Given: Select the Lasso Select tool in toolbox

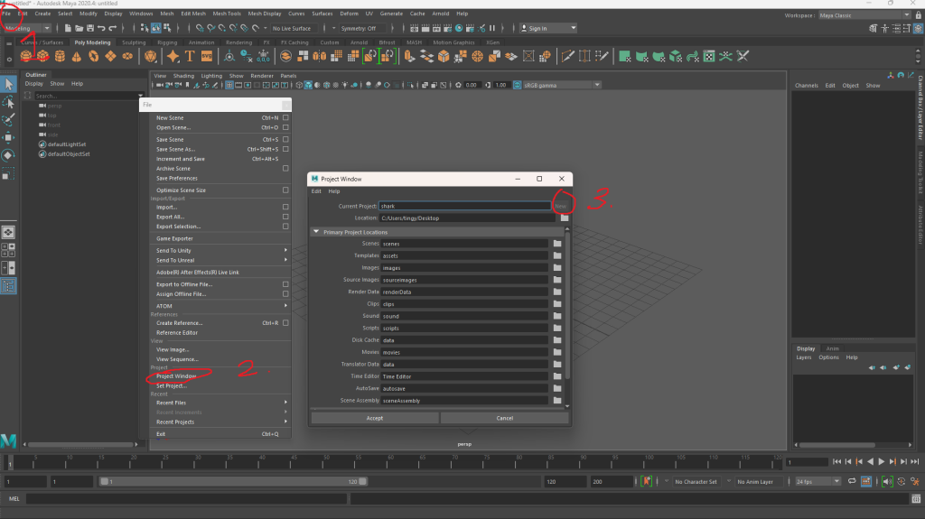Looking at the screenshot, I should pos(8,102).
